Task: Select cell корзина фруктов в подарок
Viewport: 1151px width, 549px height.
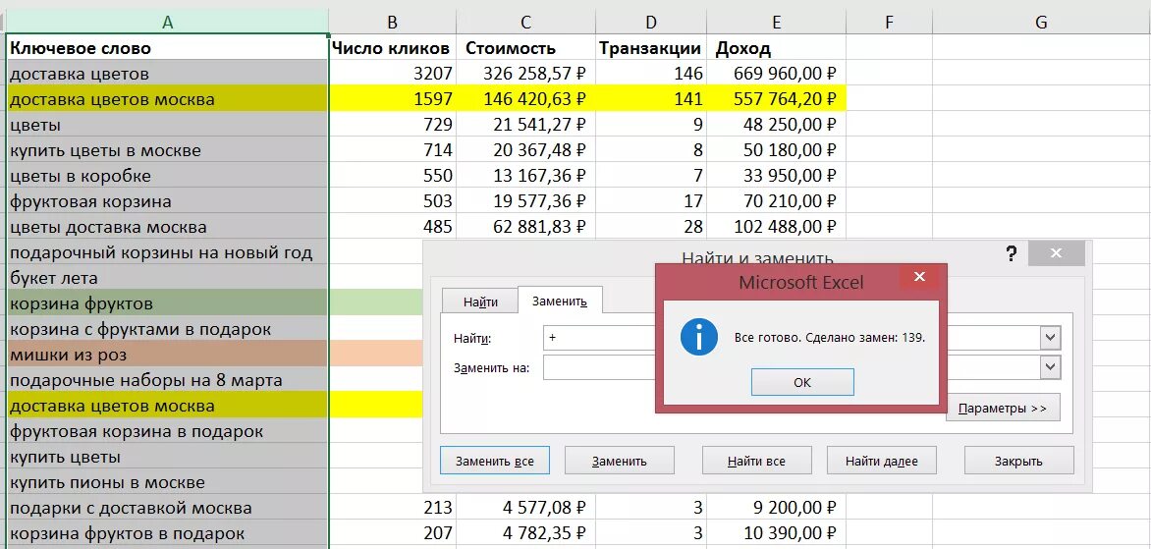Action: click(167, 533)
